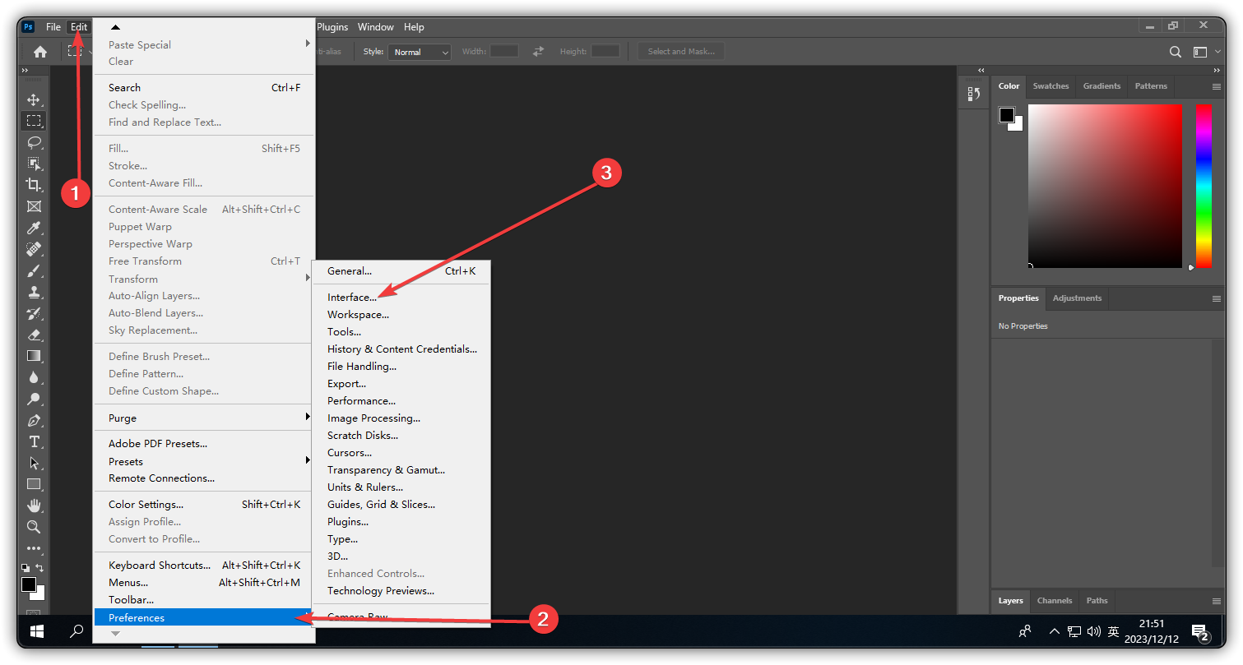
Task: Select the Horizontal Type tool
Action: pos(34,441)
